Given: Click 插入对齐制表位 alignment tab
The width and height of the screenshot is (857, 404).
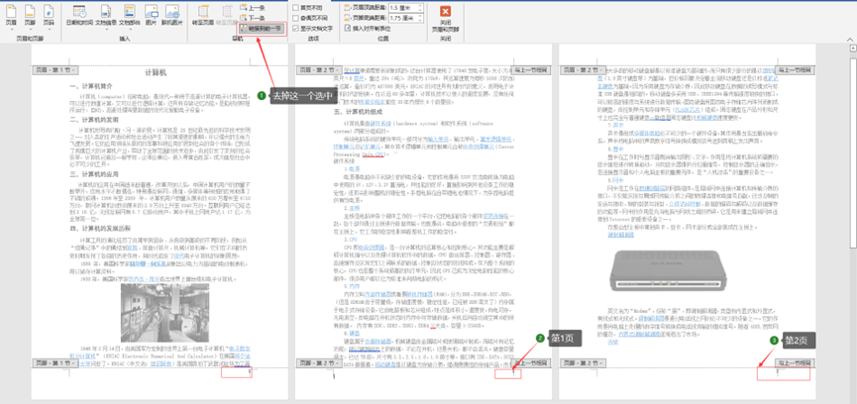Looking at the screenshot, I should coord(368,28).
